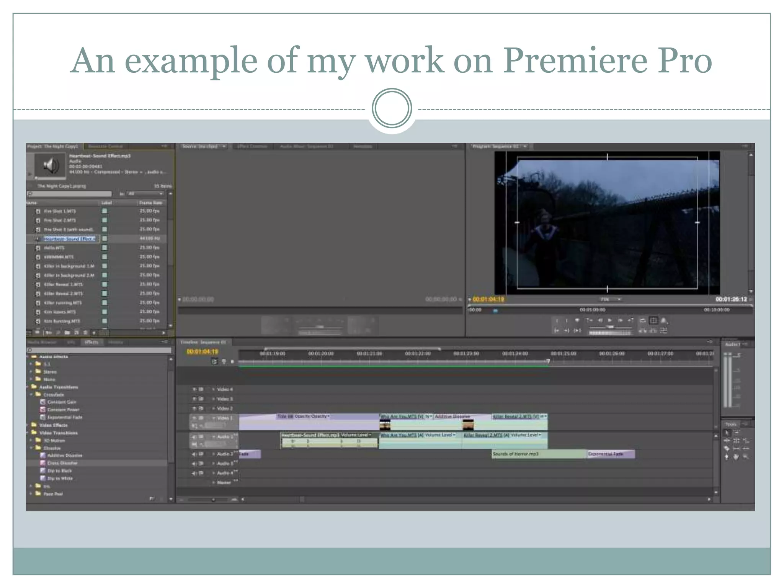Viewport: 784px width, 588px height.
Task: Click the Program monitor shuttle slider
Action: click(610, 327)
